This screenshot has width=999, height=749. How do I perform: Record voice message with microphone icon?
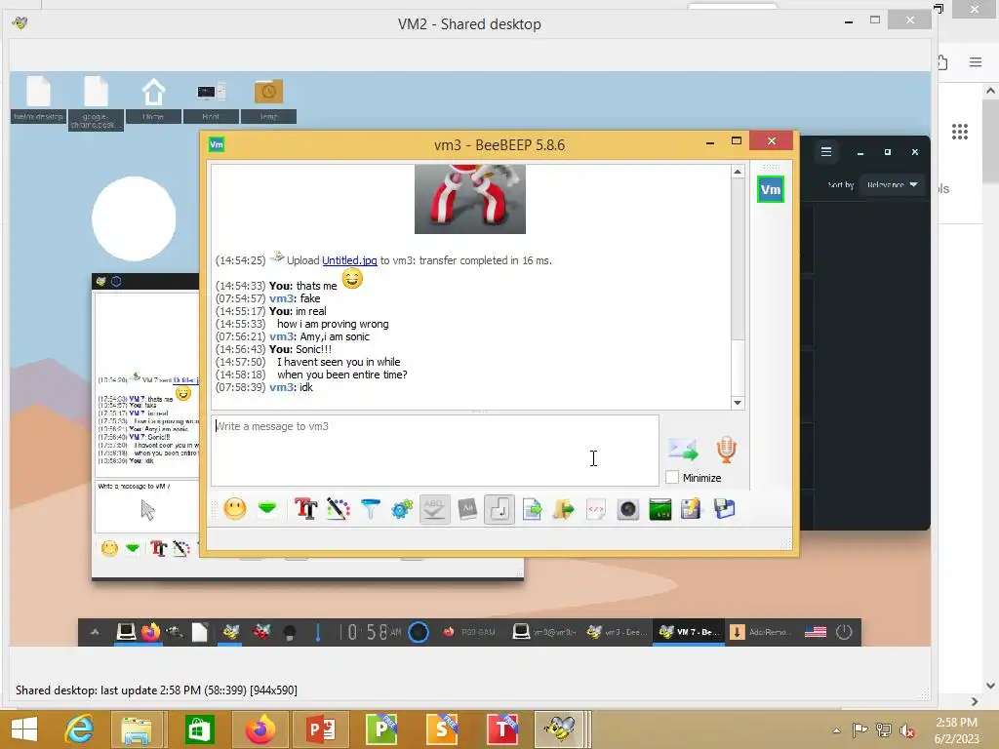click(x=726, y=449)
